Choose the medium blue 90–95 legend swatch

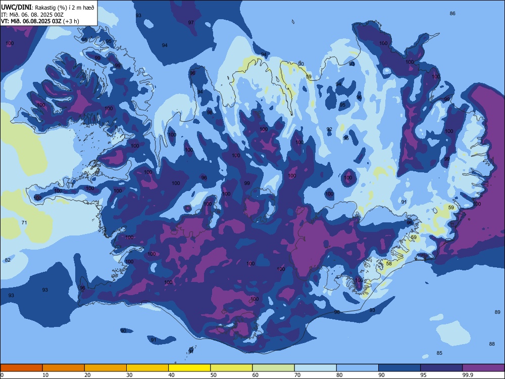[399, 368]
